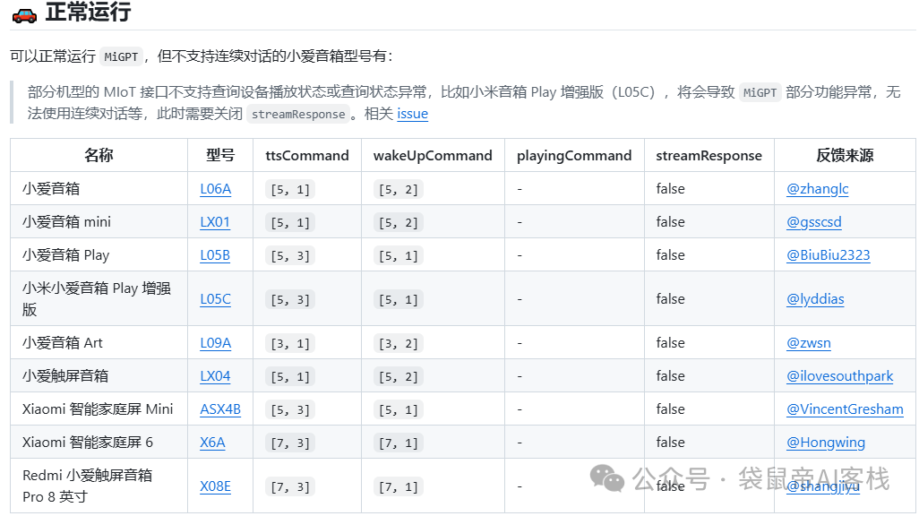Open the LX01 model link

coord(215,222)
